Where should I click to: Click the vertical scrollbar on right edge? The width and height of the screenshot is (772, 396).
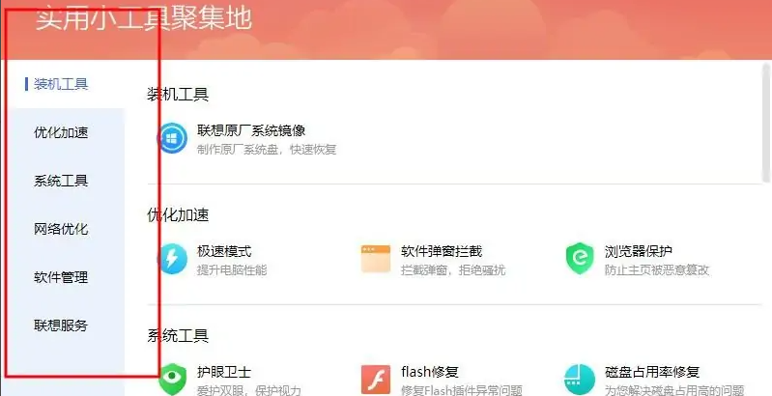tap(766, 123)
